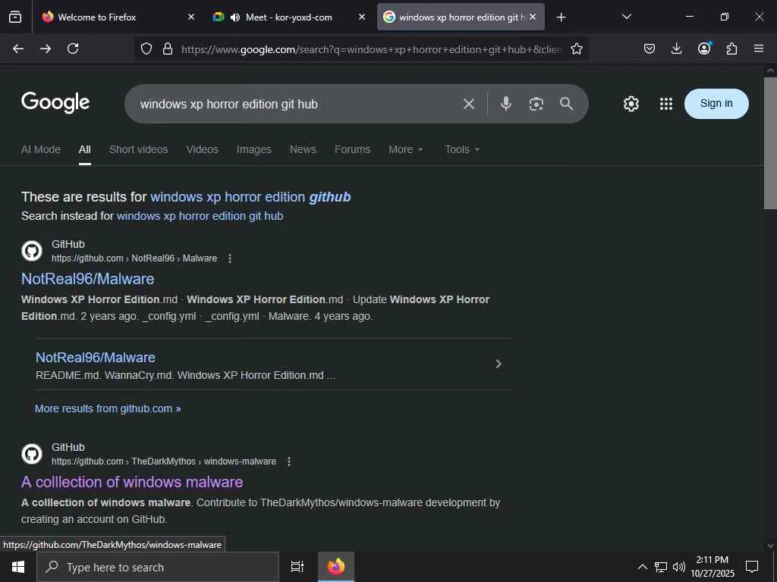This screenshot has height=582, width=777.
Task: Close the windows xp horror edition tab
Action: (533, 17)
